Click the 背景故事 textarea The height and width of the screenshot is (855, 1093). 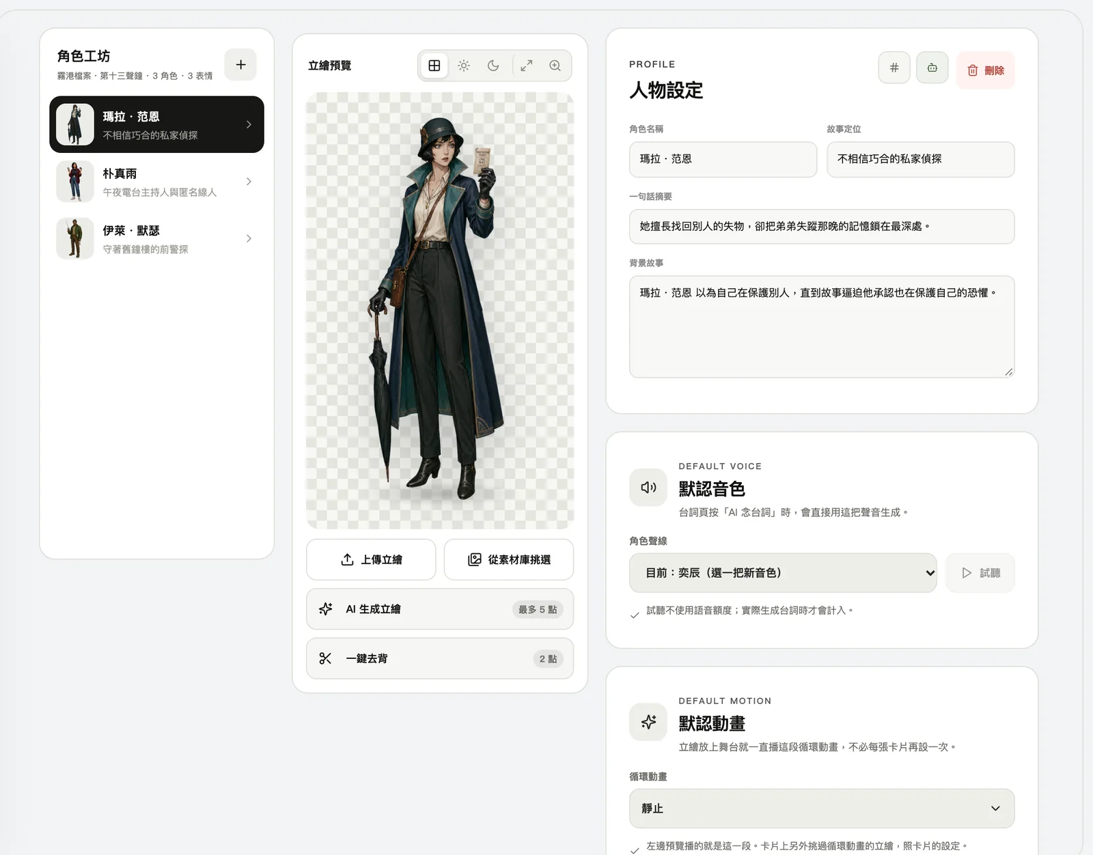(822, 326)
